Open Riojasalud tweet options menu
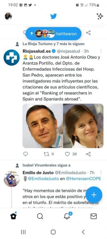This screenshot has height=239, width=107. (x=101, y=51)
